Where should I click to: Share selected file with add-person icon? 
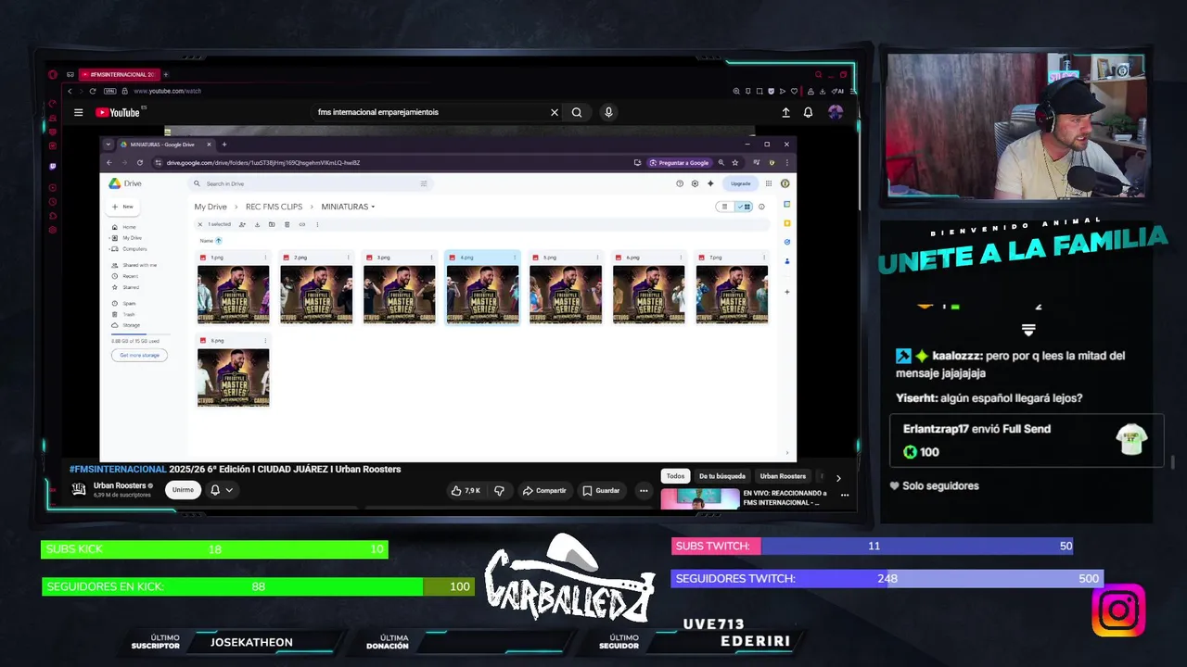[242, 224]
